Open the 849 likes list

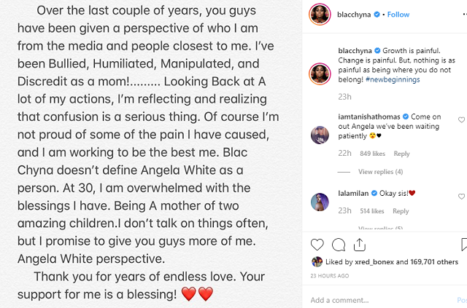click(x=372, y=154)
